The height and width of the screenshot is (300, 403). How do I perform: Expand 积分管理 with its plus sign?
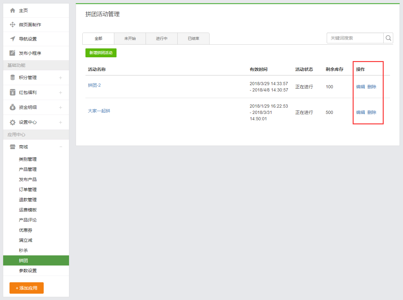60,78
